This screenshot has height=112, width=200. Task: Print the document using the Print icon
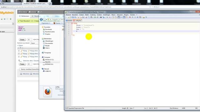click(83, 17)
